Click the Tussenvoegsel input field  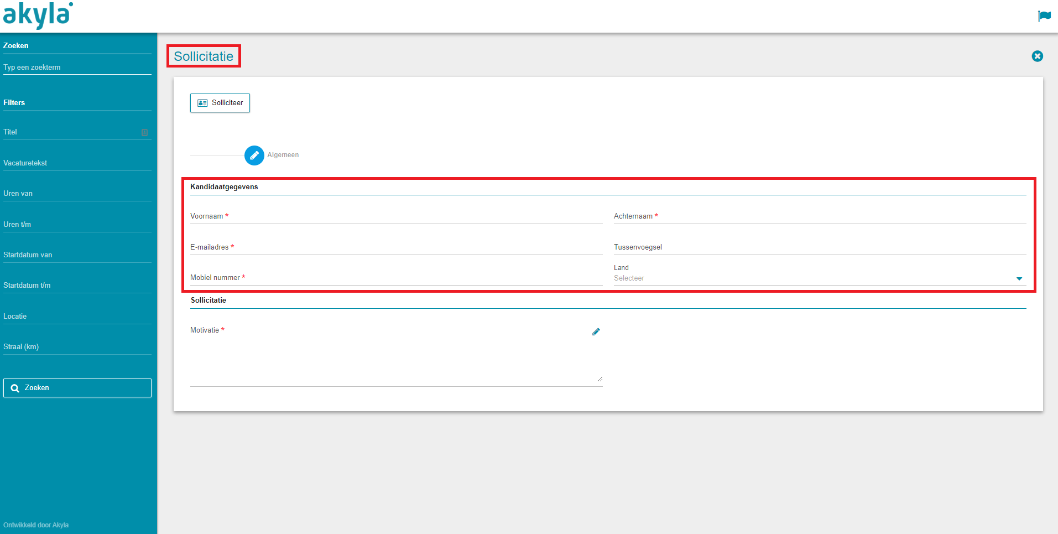tap(820, 247)
